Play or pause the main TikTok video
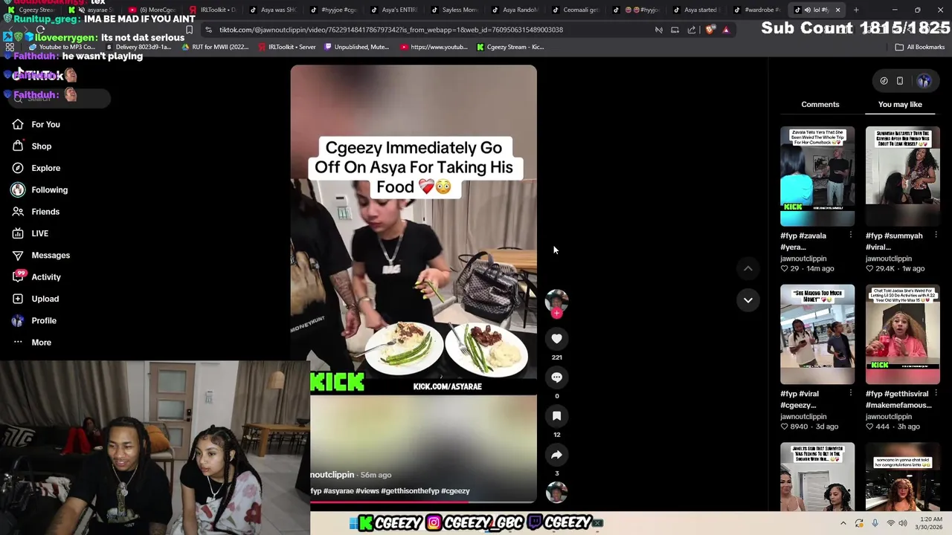The image size is (952, 535). coord(414,284)
